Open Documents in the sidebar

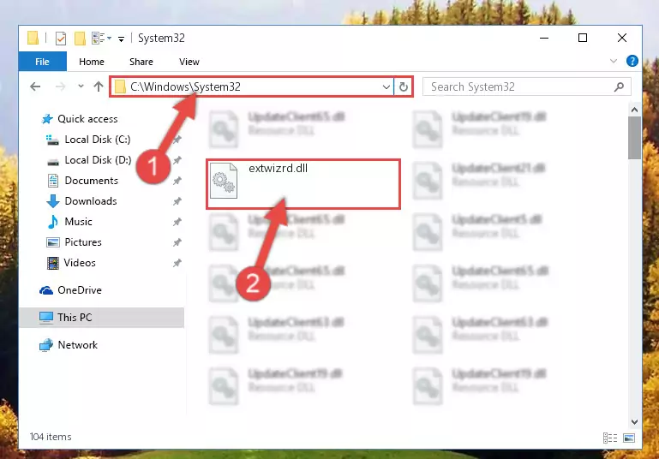pos(91,181)
